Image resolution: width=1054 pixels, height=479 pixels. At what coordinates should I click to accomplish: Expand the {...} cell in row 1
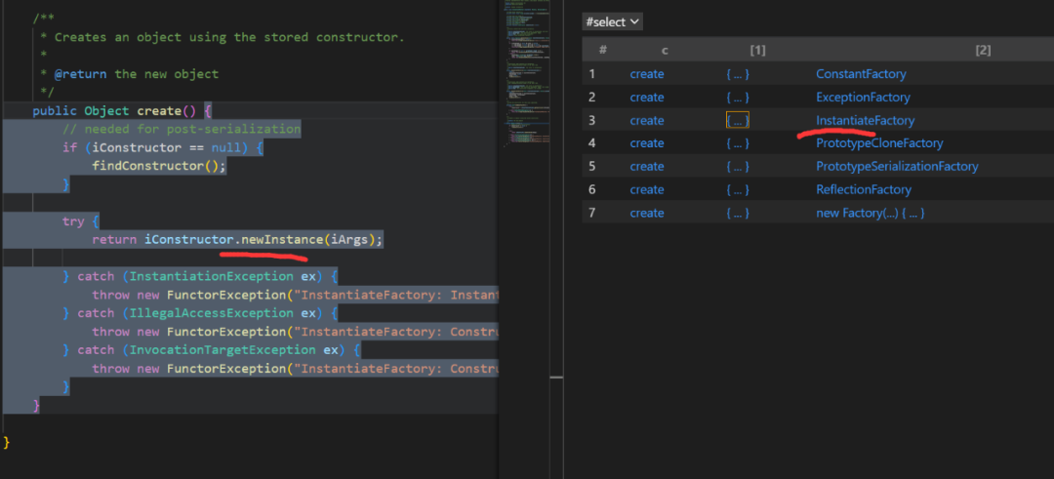coord(738,74)
